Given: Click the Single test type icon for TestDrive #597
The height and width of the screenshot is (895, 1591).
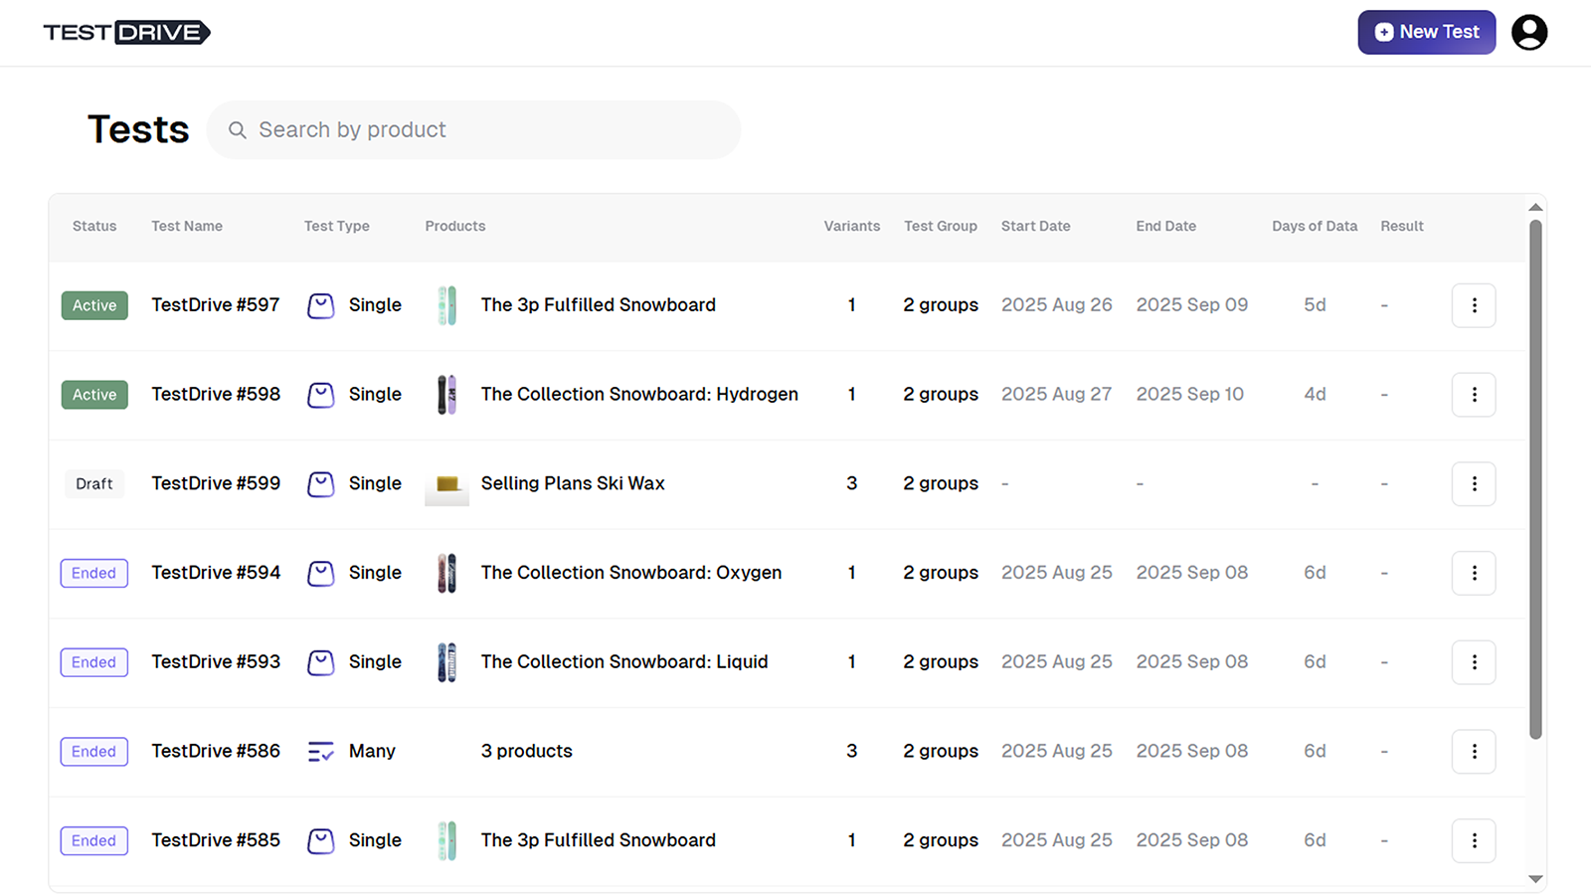Looking at the screenshot, I should (x=320, y=305).
